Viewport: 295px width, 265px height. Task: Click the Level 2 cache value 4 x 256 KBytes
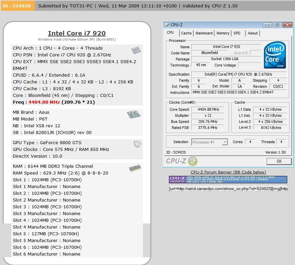pyautogui.click(x=270, y=122)
